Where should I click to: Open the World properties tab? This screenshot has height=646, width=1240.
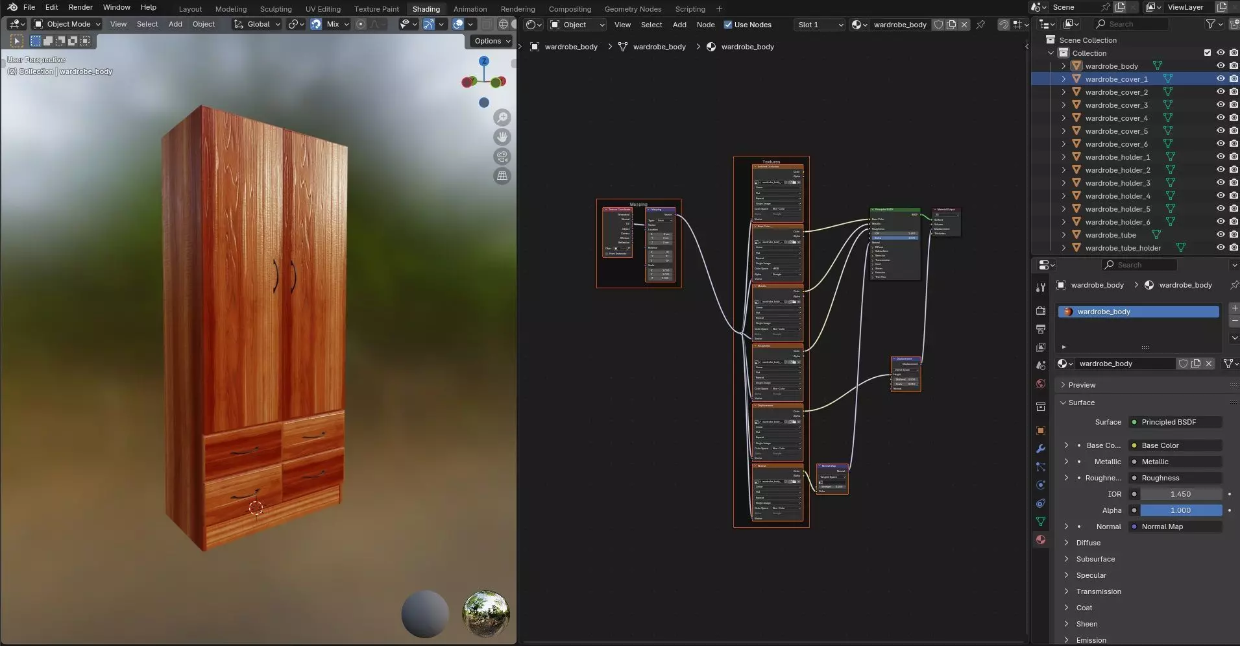pos(1041,384)
